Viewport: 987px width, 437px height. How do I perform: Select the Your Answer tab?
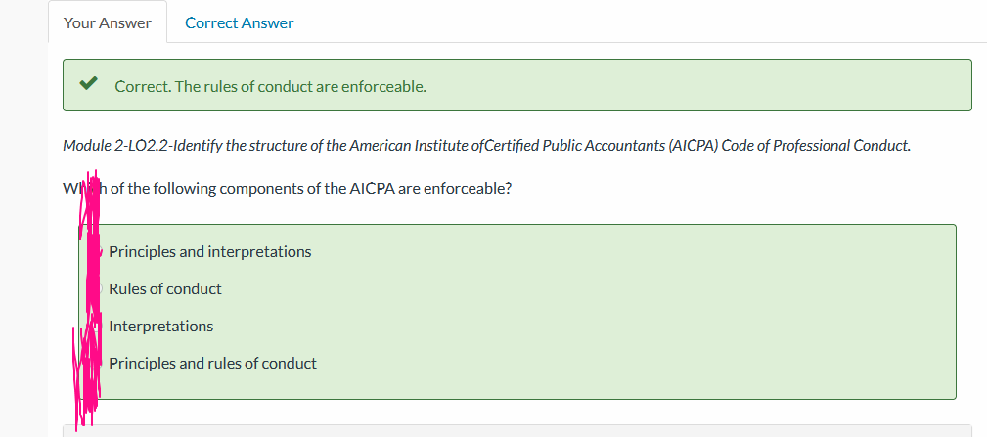[x=108, y=23]
